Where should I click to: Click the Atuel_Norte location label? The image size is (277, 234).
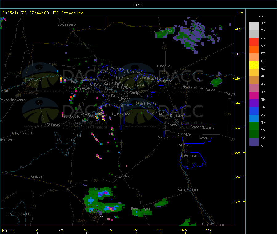[146, 103]
